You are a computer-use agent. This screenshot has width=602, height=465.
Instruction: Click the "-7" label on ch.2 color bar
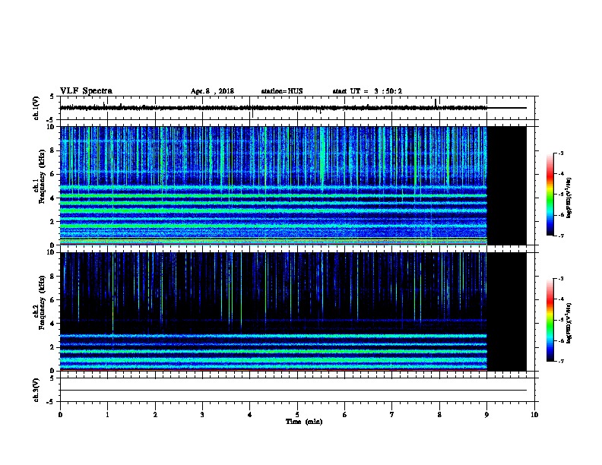click(x=561, y=361)
